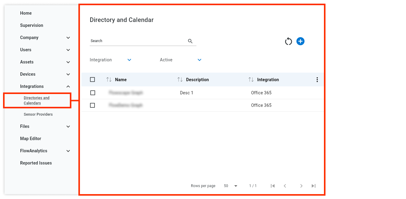Click Office 365 in second row
Screen dimensions: 406x199
[261, 105]
